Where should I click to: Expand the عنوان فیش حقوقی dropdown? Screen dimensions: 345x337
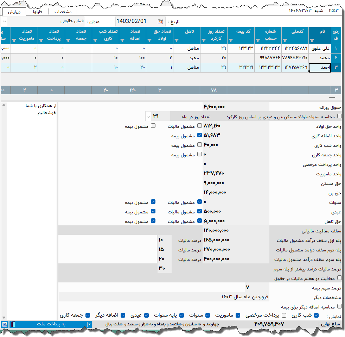4,21
